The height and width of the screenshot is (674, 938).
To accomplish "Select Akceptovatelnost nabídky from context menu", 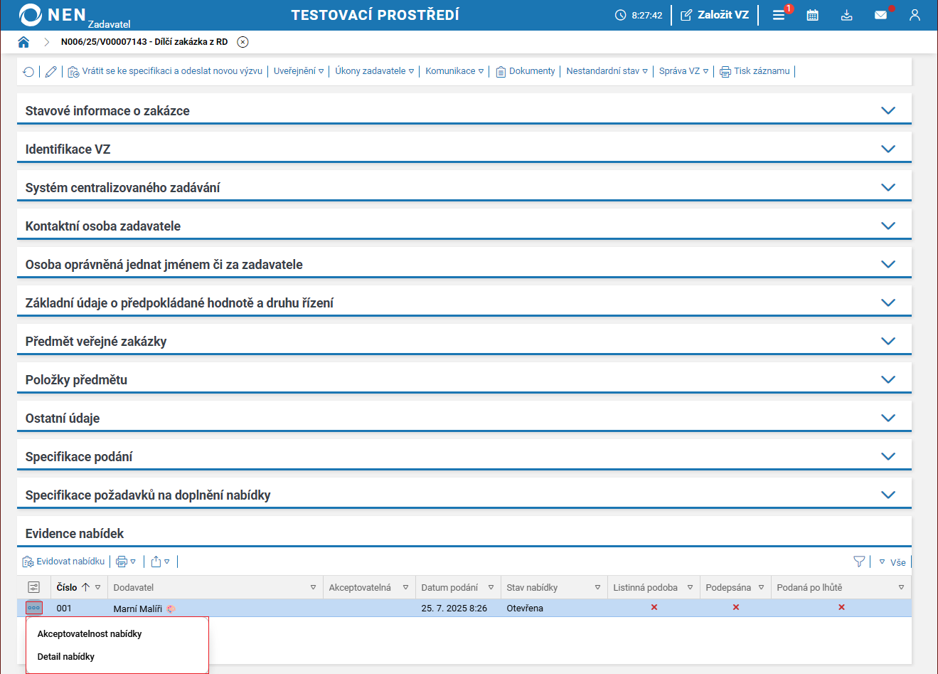I will point(90,634).
